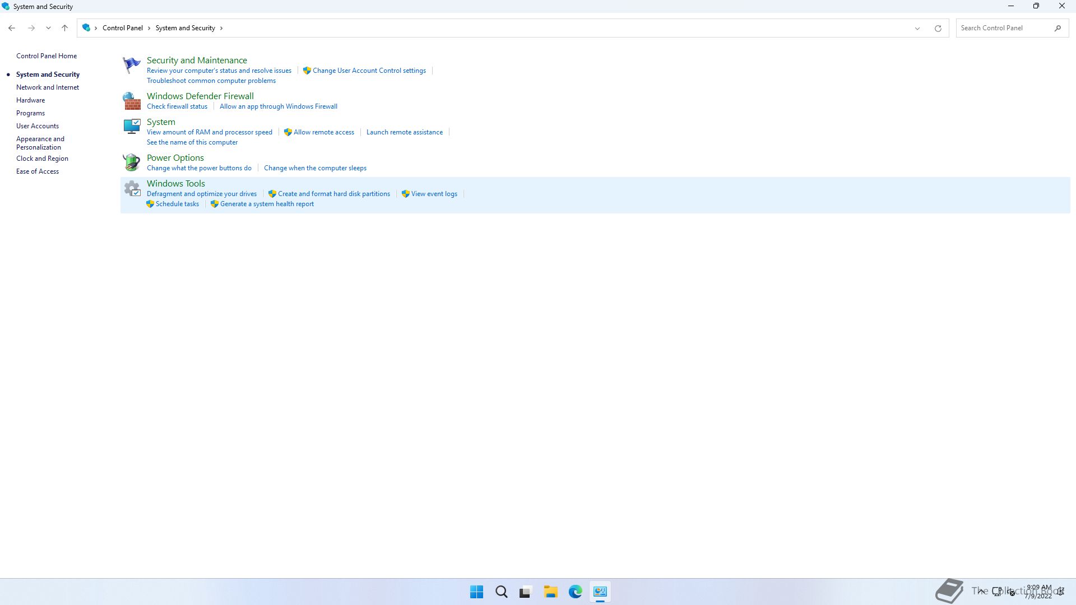Go back with the Back arrow
The width and height of the screenshot is (1076, 605).
12,28
